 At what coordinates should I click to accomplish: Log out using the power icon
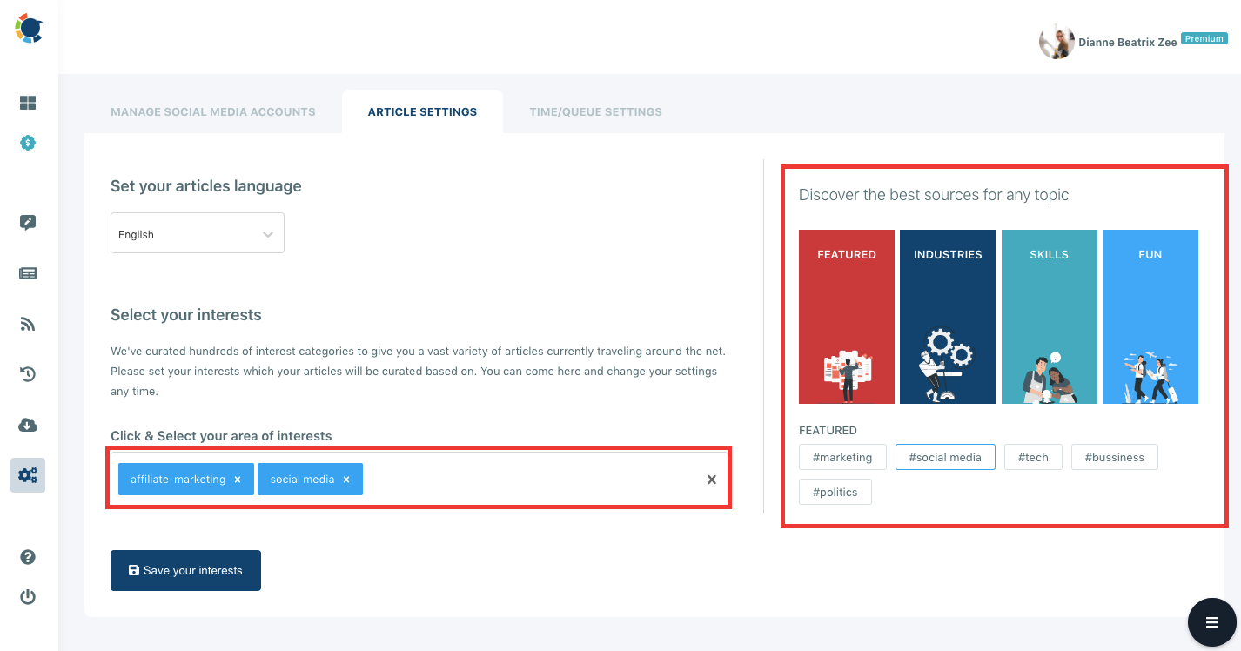click(27, 596)
